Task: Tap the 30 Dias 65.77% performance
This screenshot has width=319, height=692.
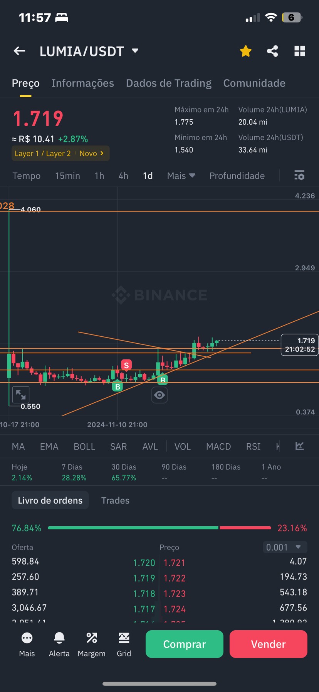Action: point(124,472)
